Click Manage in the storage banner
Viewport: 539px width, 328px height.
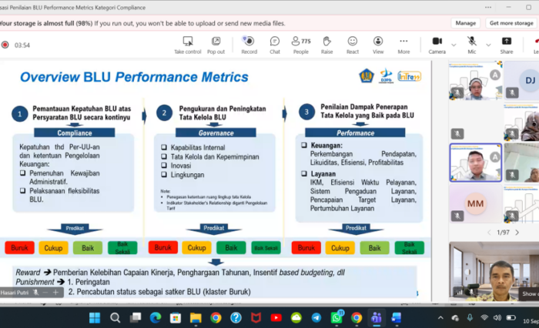tap(465, 23)
